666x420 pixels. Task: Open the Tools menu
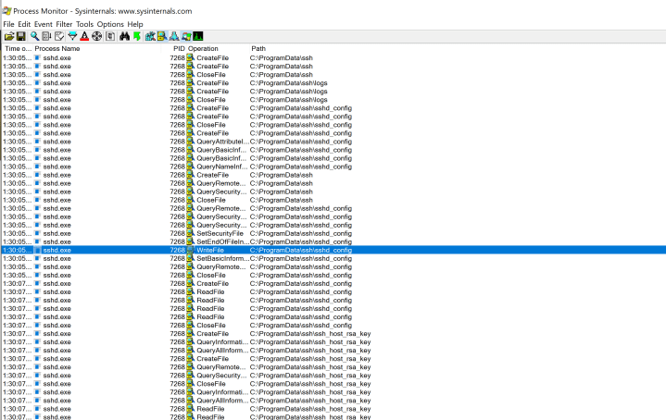pyautogui.click(x=84, y=24)
